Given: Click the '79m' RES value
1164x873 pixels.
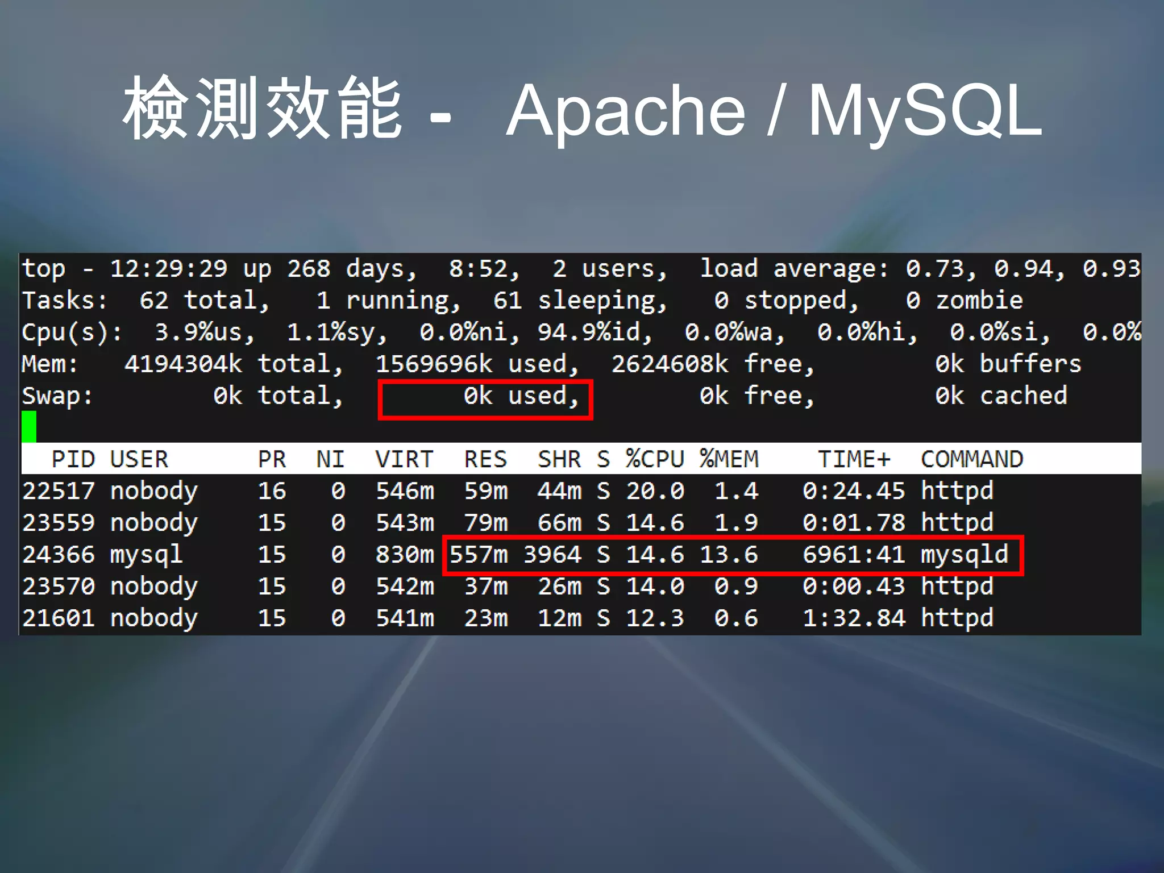Looking at the screenshot, I should (486, 523).
